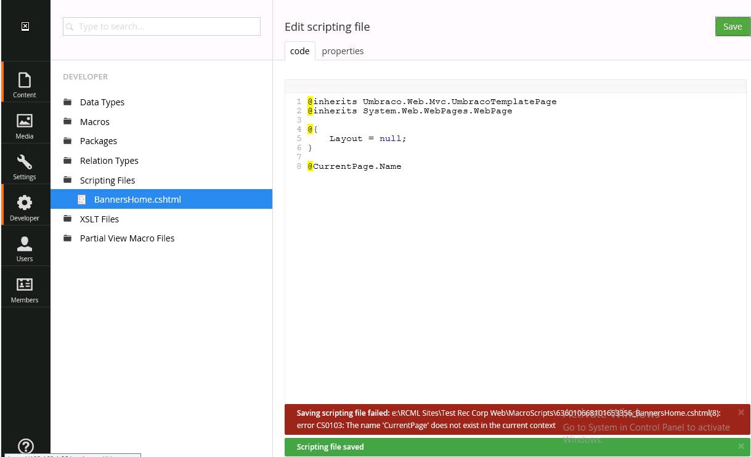Open the Content section

(x=25, y=82)
